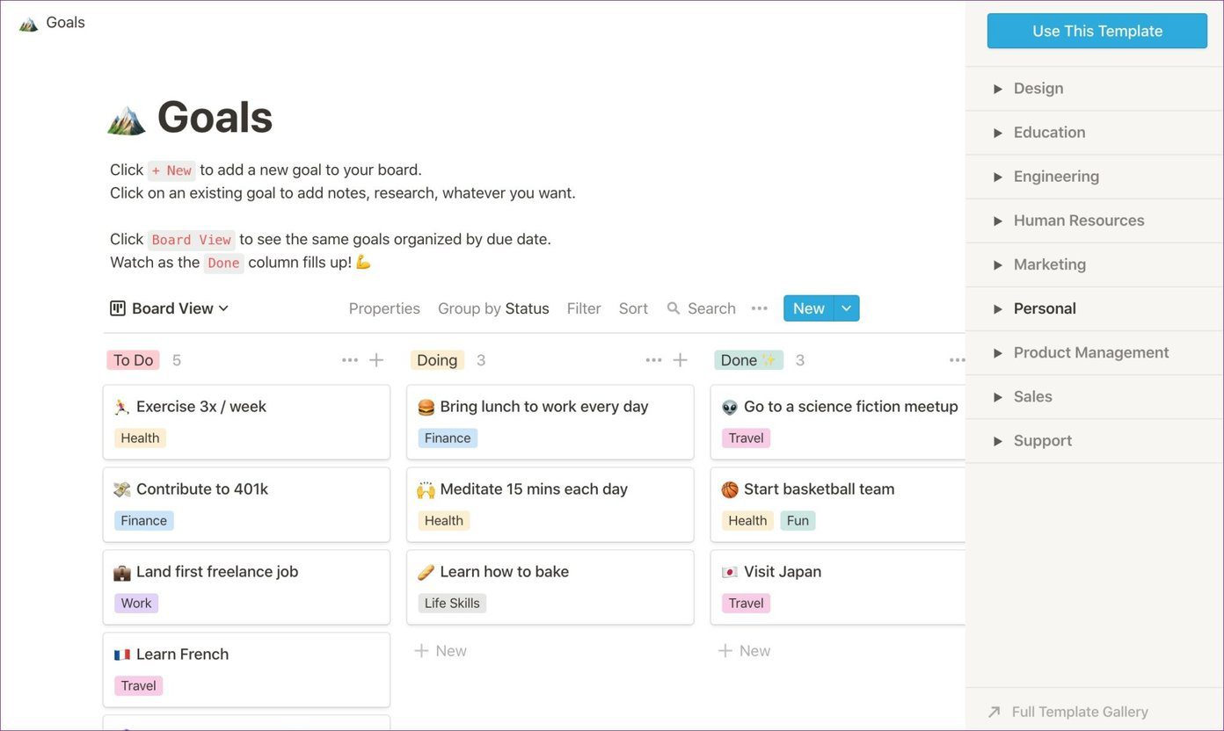Click the Fun tag on basketball card

click(x=798, y=521)
